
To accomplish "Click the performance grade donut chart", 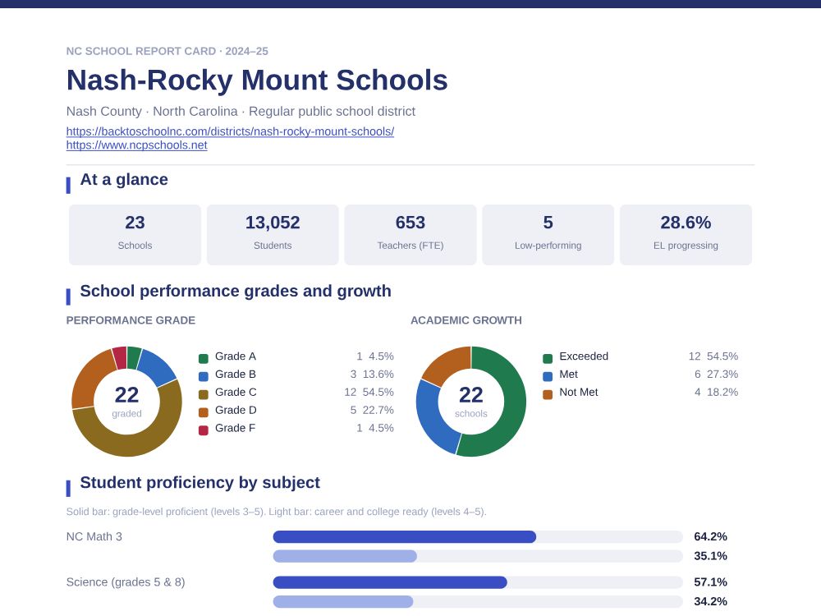I will coord(126,402).
